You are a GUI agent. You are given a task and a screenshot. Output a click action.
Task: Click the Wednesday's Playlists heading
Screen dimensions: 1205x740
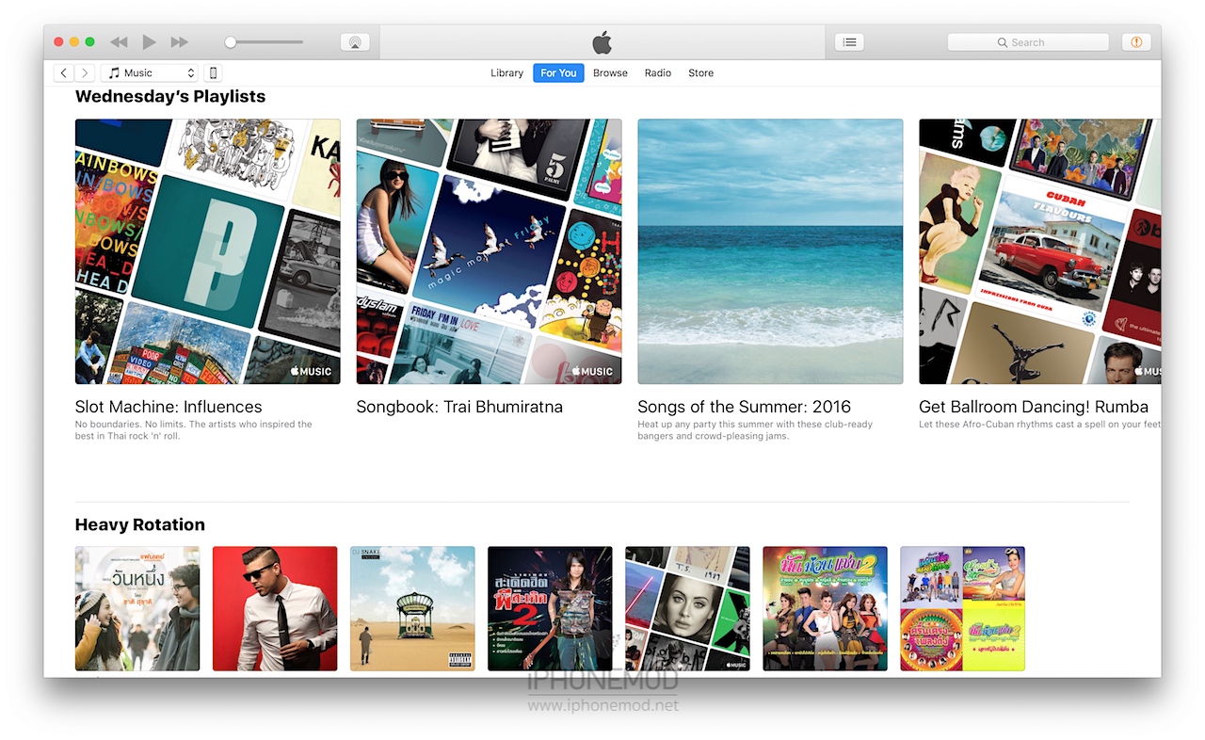(170, 96)
